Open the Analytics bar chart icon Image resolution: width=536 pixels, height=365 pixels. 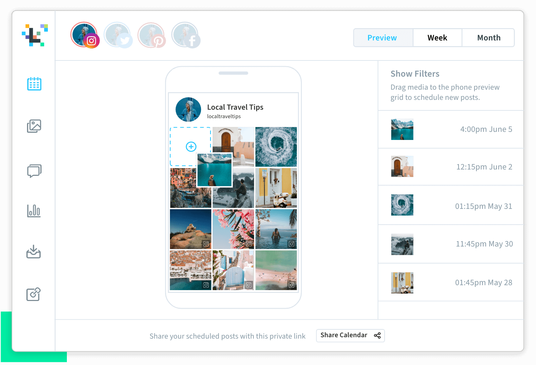tap(34, 211)
